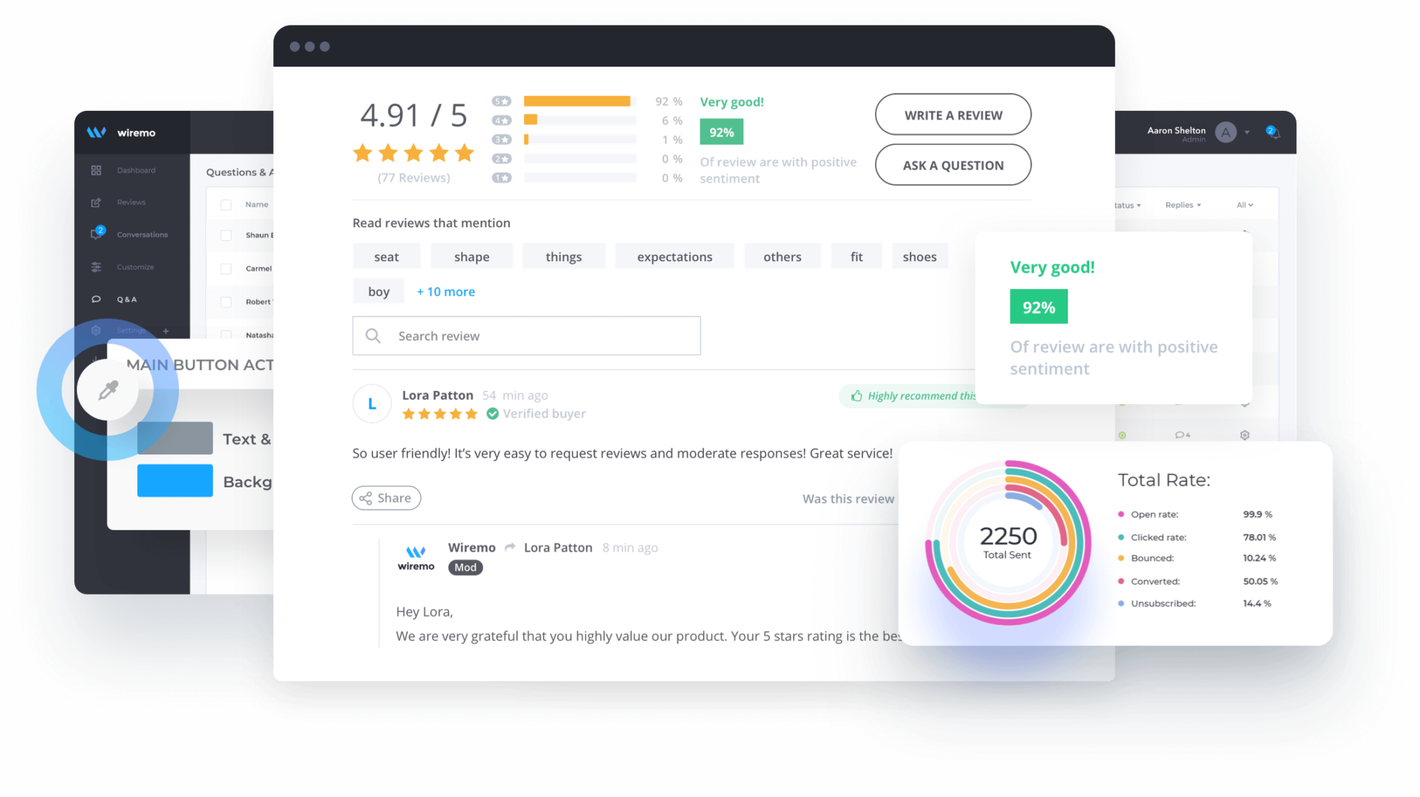The width and height of the screenshot is (1420, 797).
Task: Click the Customize icon in sidebar
Action: [x=94, y=266]
